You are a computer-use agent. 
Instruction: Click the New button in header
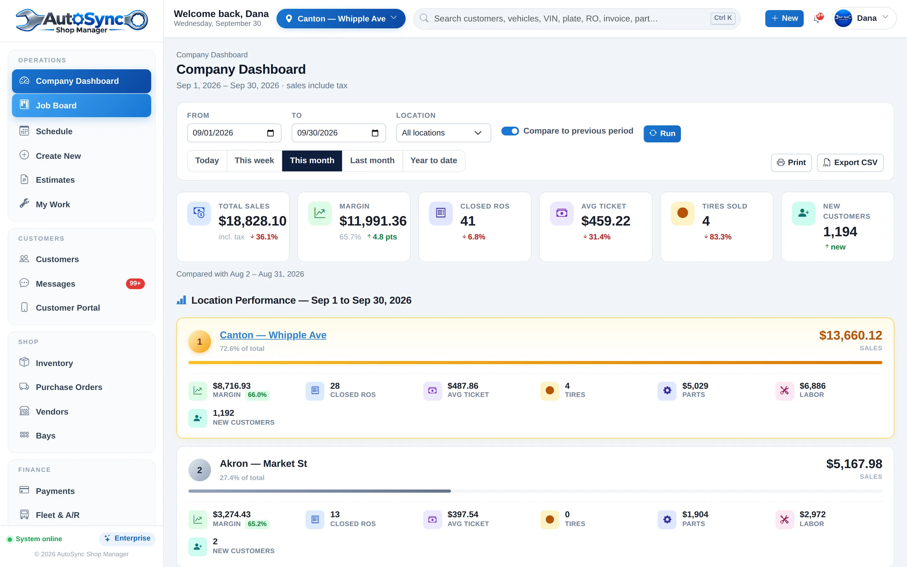tap(784, 18)
